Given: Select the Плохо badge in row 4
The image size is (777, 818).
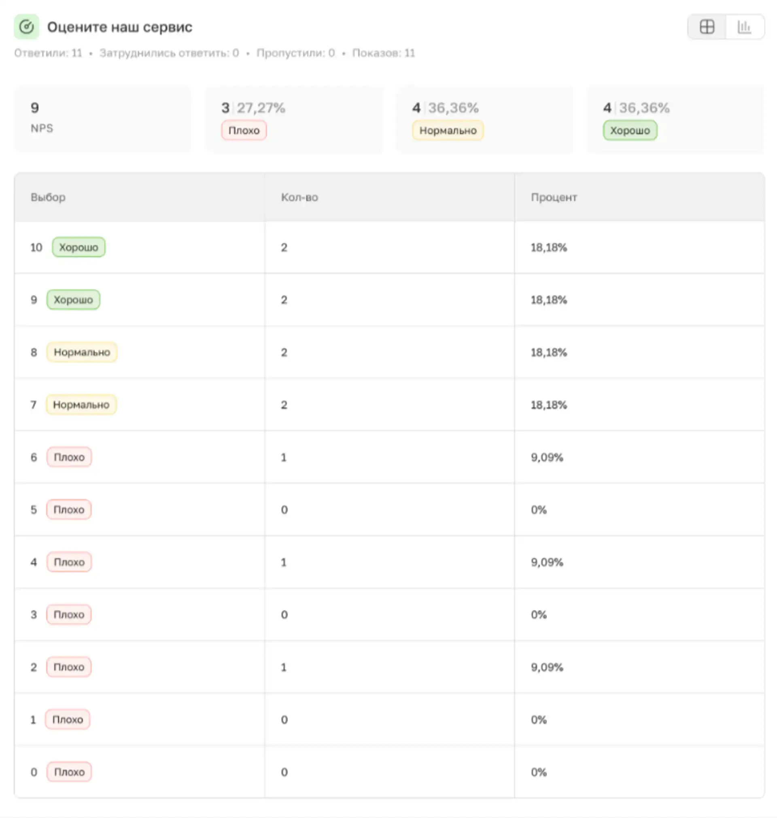Looking at the screenshot, I should click(69, 562).
